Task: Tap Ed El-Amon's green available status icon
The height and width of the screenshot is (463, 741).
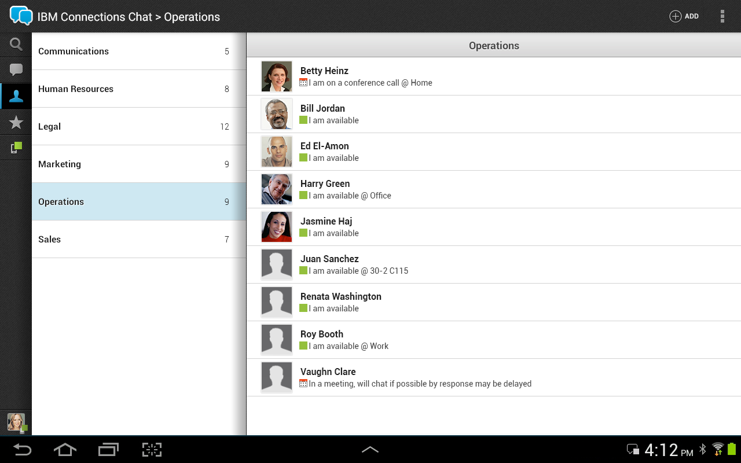Action: [303, 158]
